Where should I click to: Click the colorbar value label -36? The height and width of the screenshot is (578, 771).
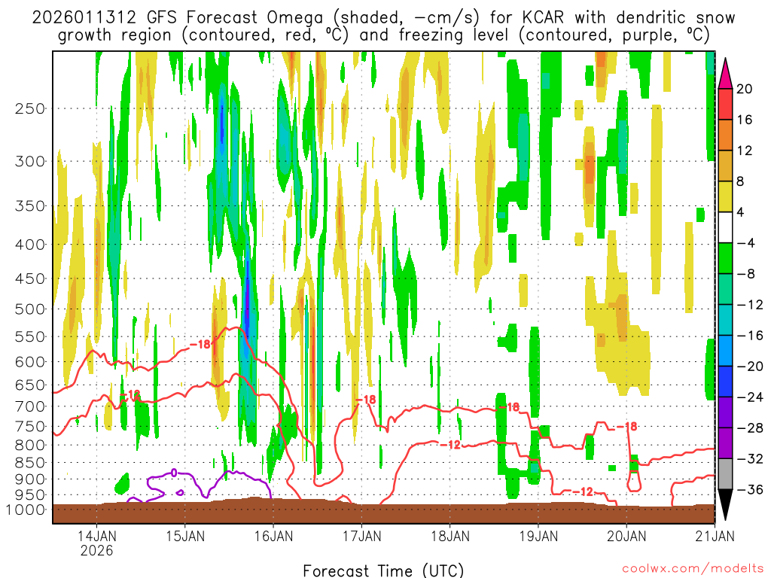point(750,489)
